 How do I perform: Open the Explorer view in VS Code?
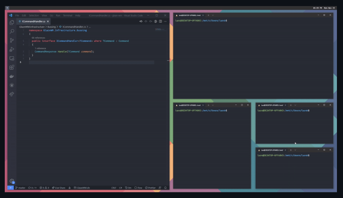point(12,22)
